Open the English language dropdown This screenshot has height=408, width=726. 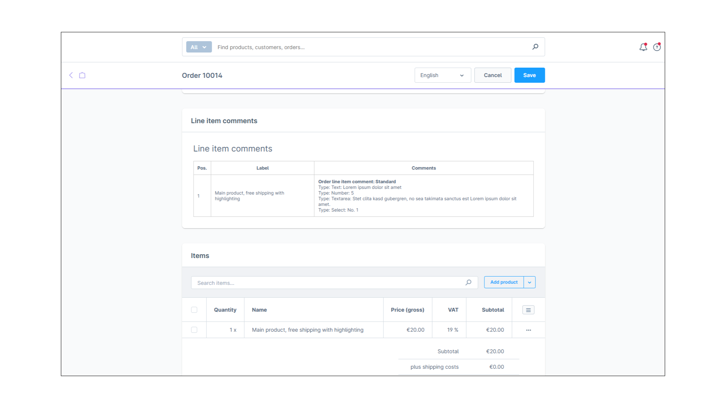tap(442, 75)
